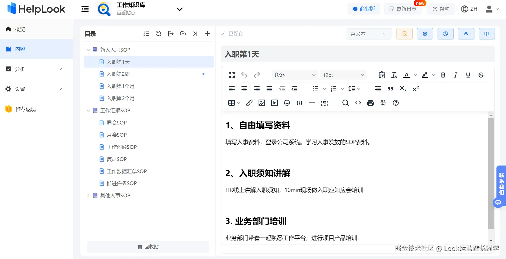This screenshot has height=259, width=506.
Task: Open the source code view icon
Action: (358, 103)
